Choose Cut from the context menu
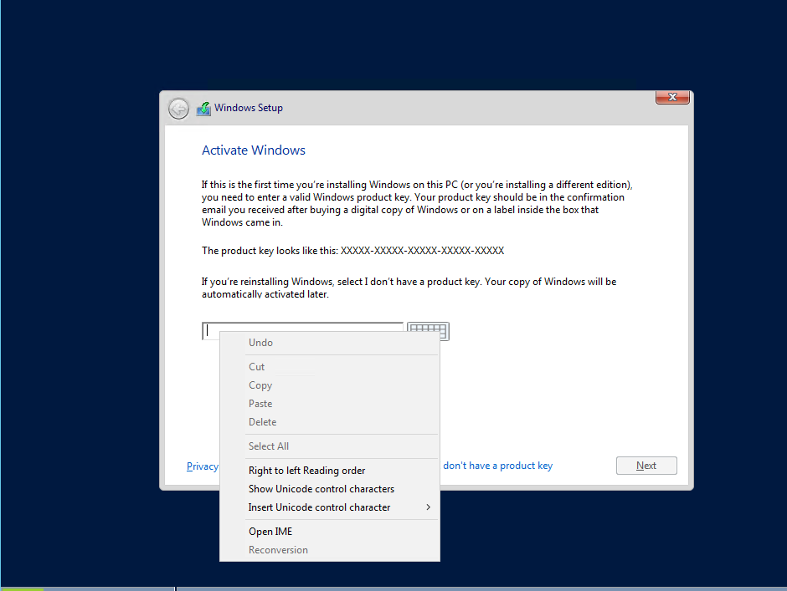Viewport: 787px width, 591px height. coord(330,367)
